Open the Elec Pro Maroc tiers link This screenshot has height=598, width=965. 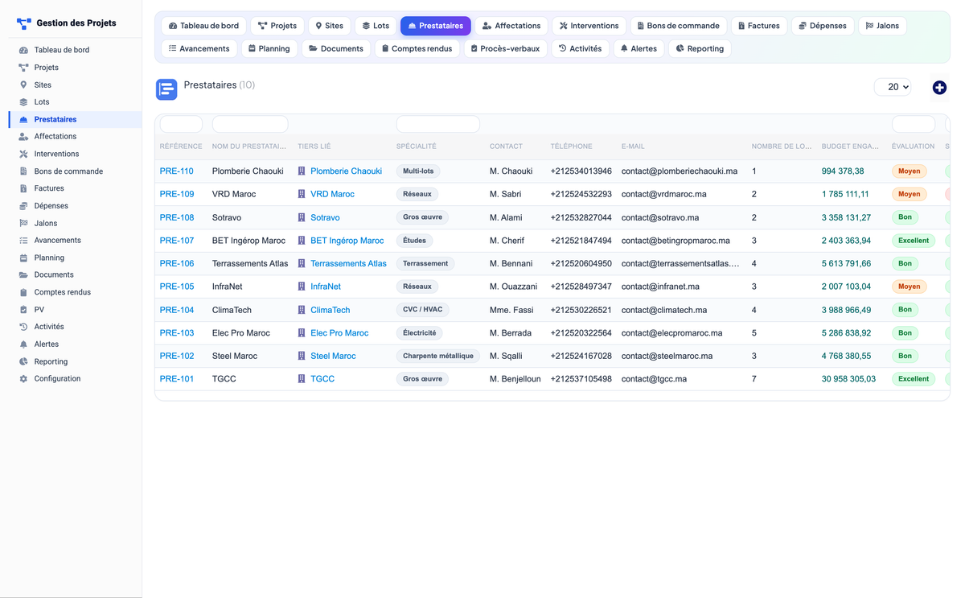(339, 333)
